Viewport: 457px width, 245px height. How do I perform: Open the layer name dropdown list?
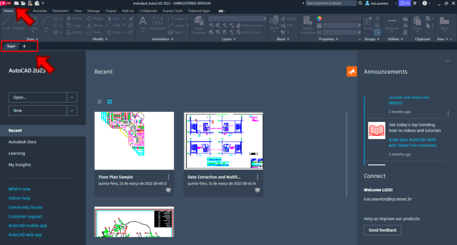(x=237, y=18)
